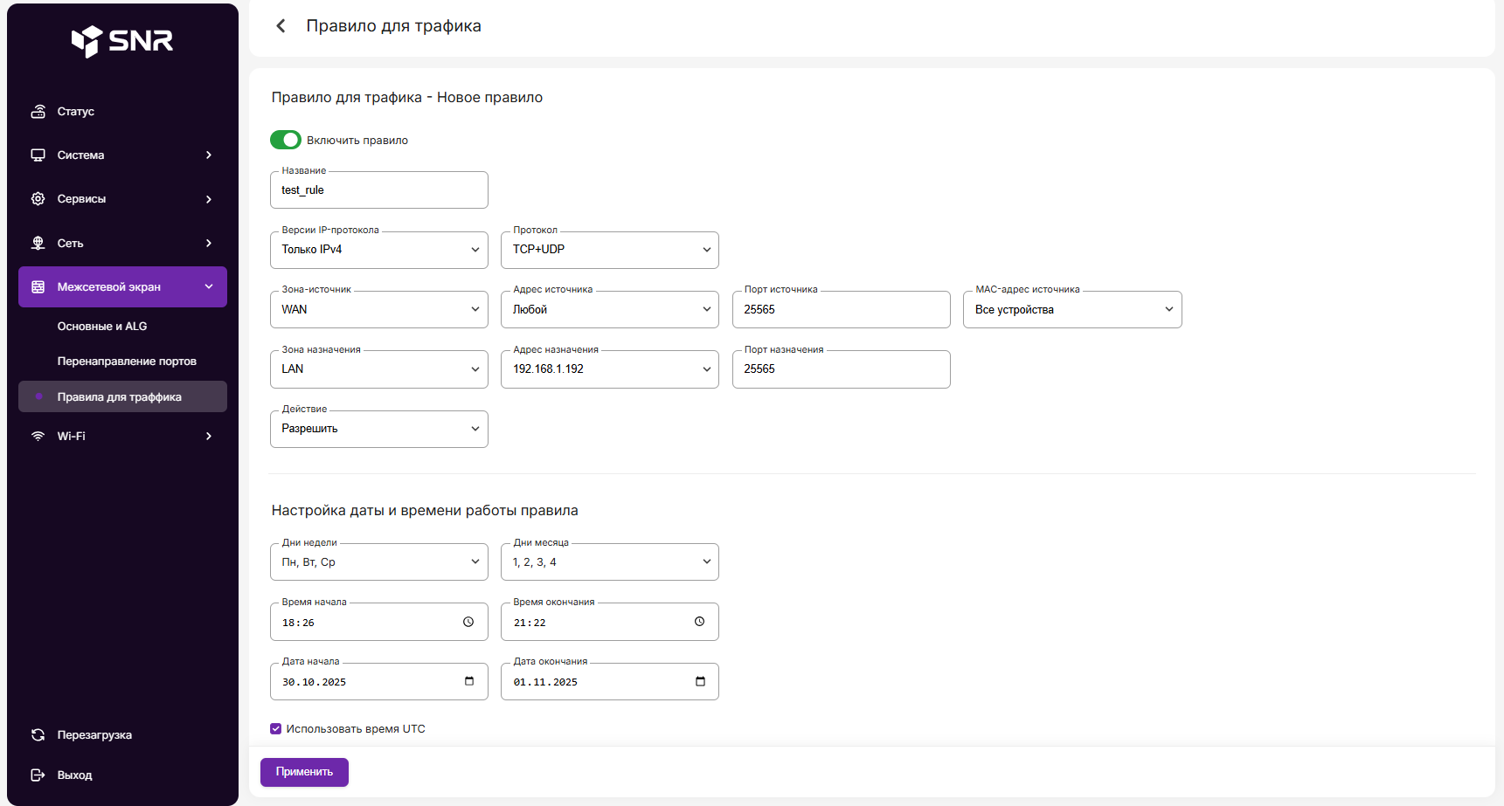Disable the Включить правило toggle switch
The height and width of the screenshot is (806, 1504).
(286, 140)
